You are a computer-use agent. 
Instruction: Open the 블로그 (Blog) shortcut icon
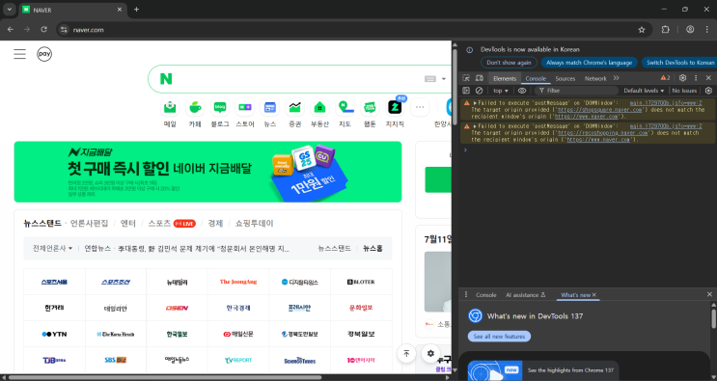[x=220, y=108]
